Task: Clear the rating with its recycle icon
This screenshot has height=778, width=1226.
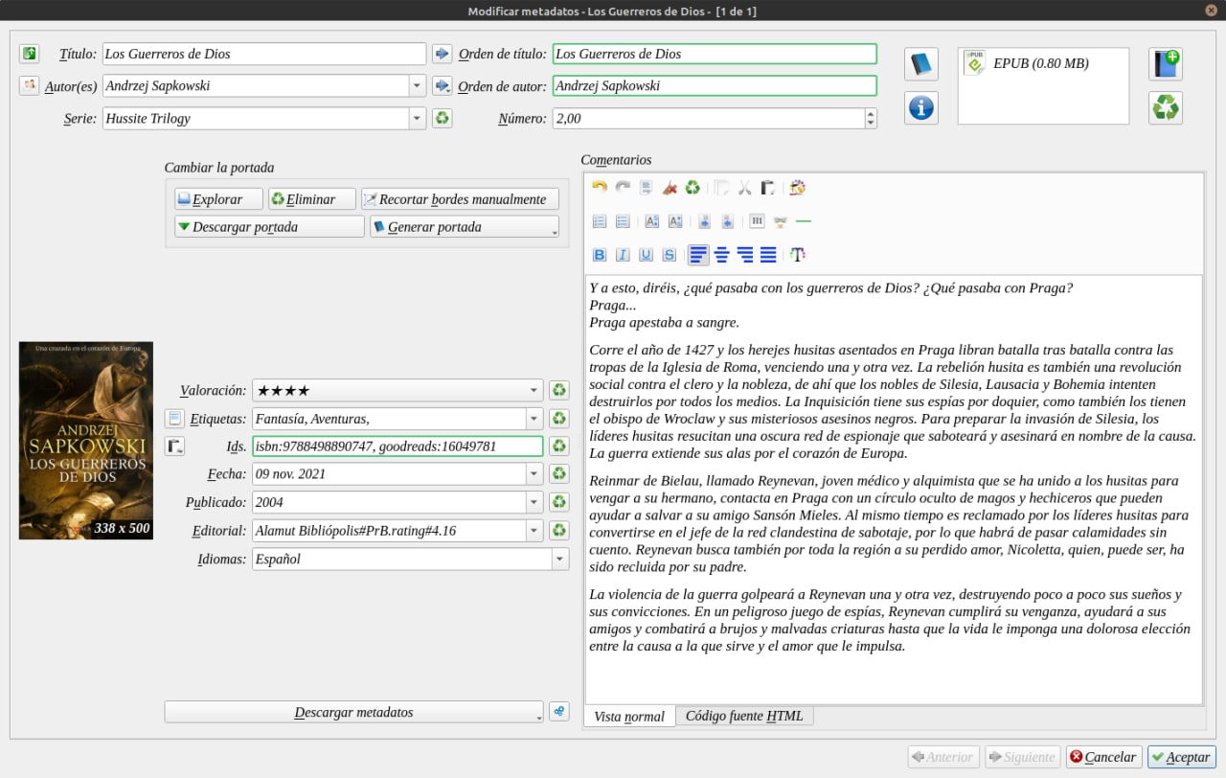Action: [x=559, y=391]
